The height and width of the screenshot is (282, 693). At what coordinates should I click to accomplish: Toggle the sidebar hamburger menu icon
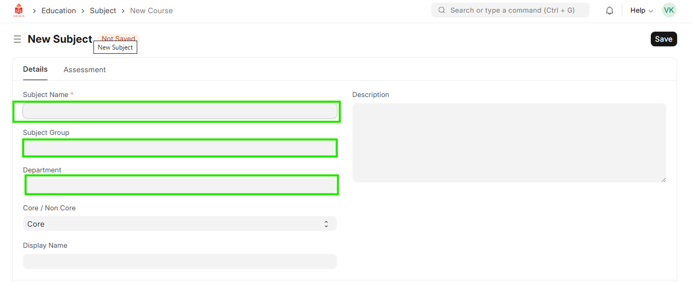[x=17, y=39]
